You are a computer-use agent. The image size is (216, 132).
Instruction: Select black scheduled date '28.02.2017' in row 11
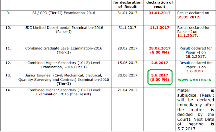tap(127, 48)
